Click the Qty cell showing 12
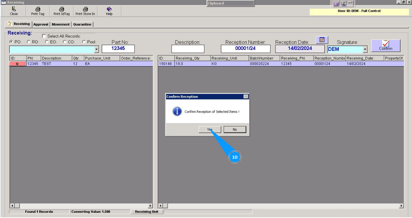The image size is (412, 218). pos(78,64)
